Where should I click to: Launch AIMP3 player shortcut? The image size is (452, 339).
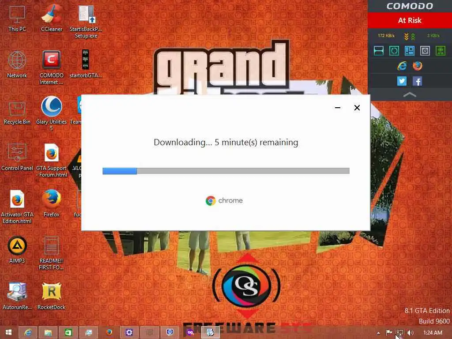(x=17, y=250)
